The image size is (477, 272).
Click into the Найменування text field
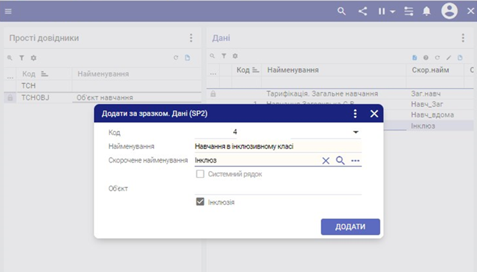point(277,147)
